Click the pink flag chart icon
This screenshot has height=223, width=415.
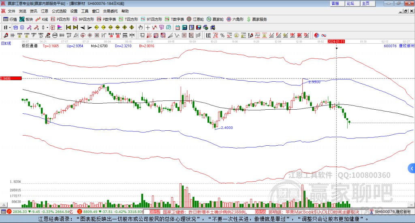[x=60, y=28]
